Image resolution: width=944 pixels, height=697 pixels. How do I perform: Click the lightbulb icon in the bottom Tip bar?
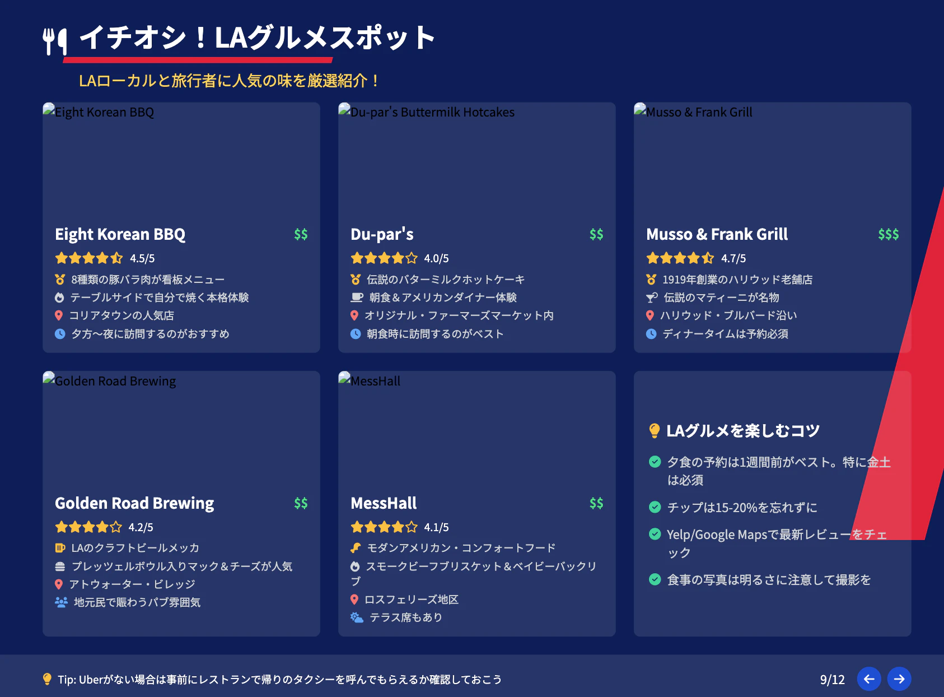click(x=47, y=679)
